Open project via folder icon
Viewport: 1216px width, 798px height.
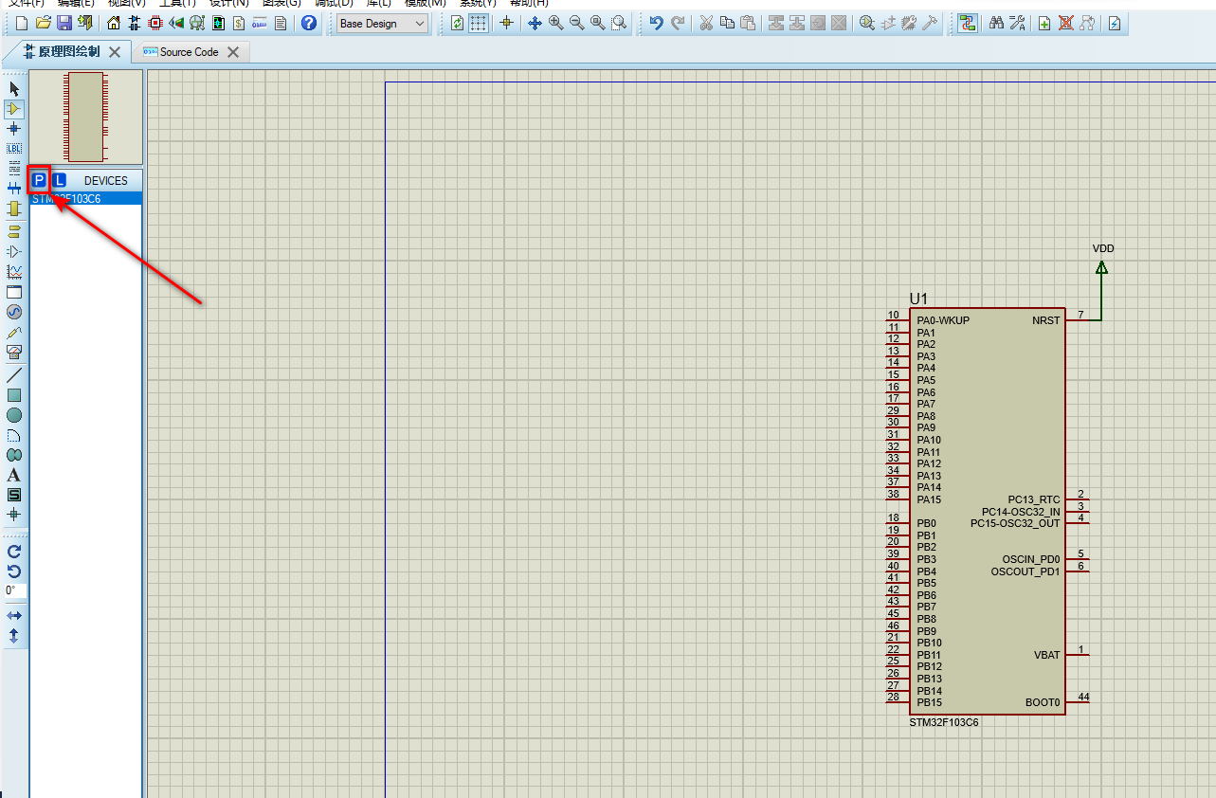(x=43, y=23)
